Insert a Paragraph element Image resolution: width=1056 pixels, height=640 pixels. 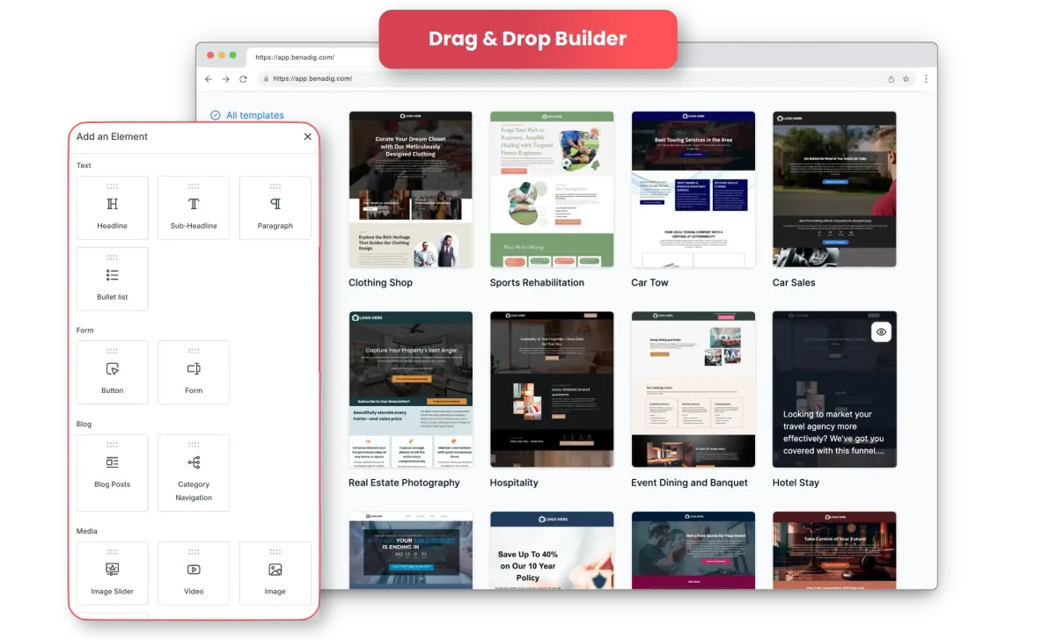[275, 207]
